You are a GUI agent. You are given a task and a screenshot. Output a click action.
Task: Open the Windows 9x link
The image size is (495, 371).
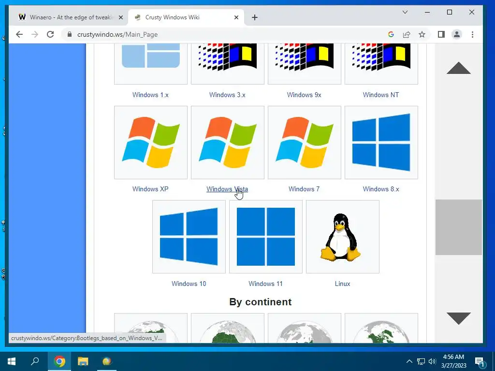[304, 95]
